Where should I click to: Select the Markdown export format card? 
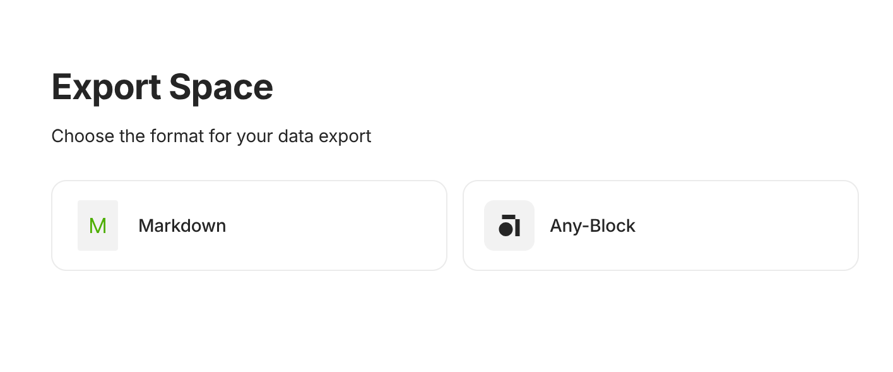249,225
